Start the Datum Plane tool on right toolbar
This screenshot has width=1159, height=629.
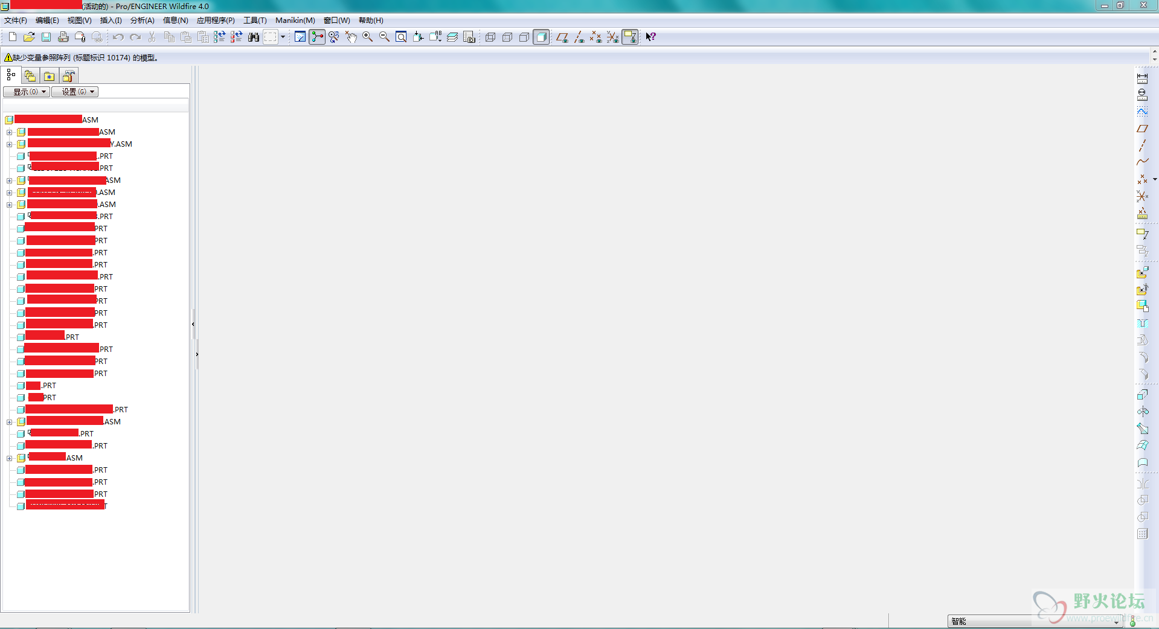(1142, 129)
